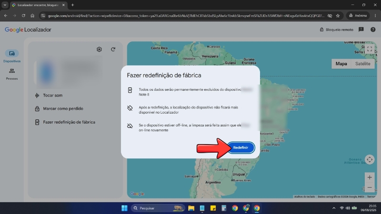Go back in browser history
The height and width of the screenshot is (214, 381).
(x=6, y=16)
